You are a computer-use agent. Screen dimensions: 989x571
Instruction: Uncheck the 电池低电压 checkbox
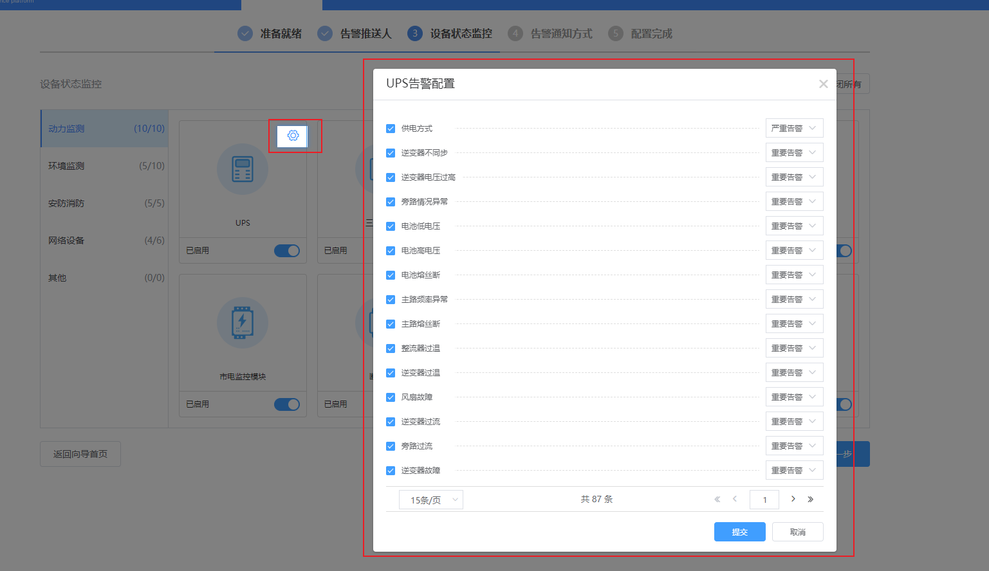pyautogui.click(x=391, y=226)
